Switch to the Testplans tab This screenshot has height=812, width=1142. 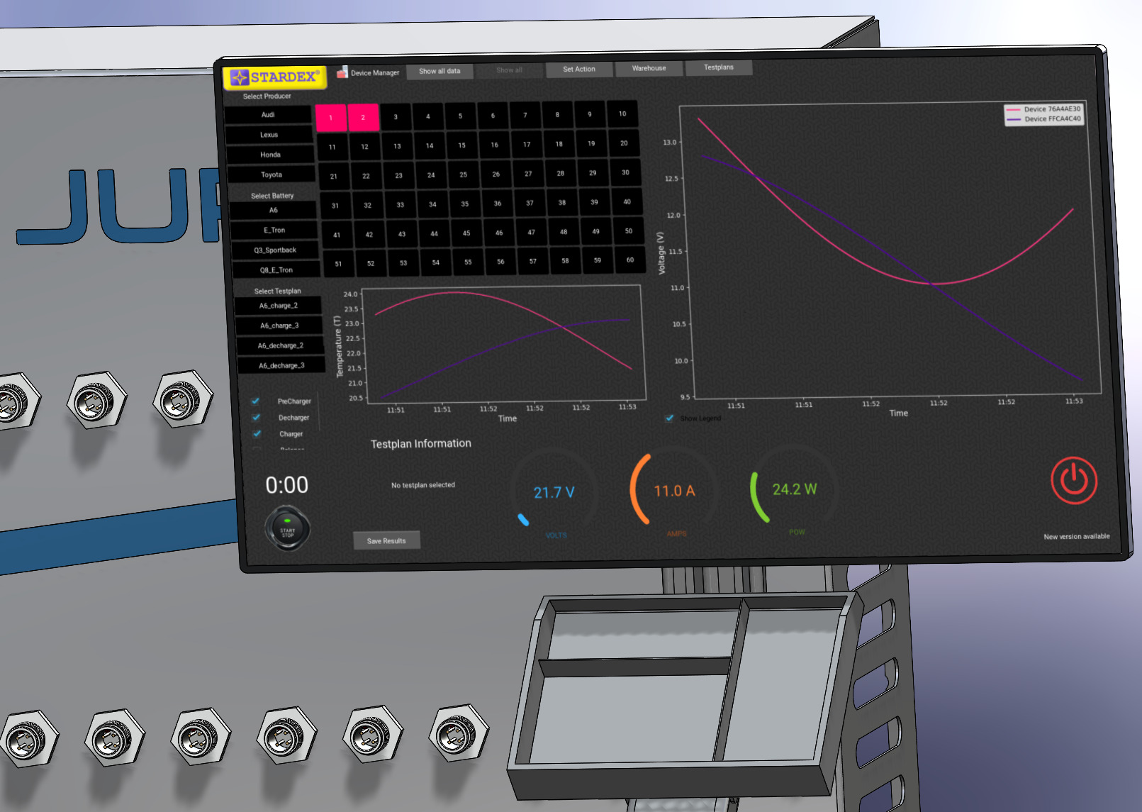[x=718, y=67]
